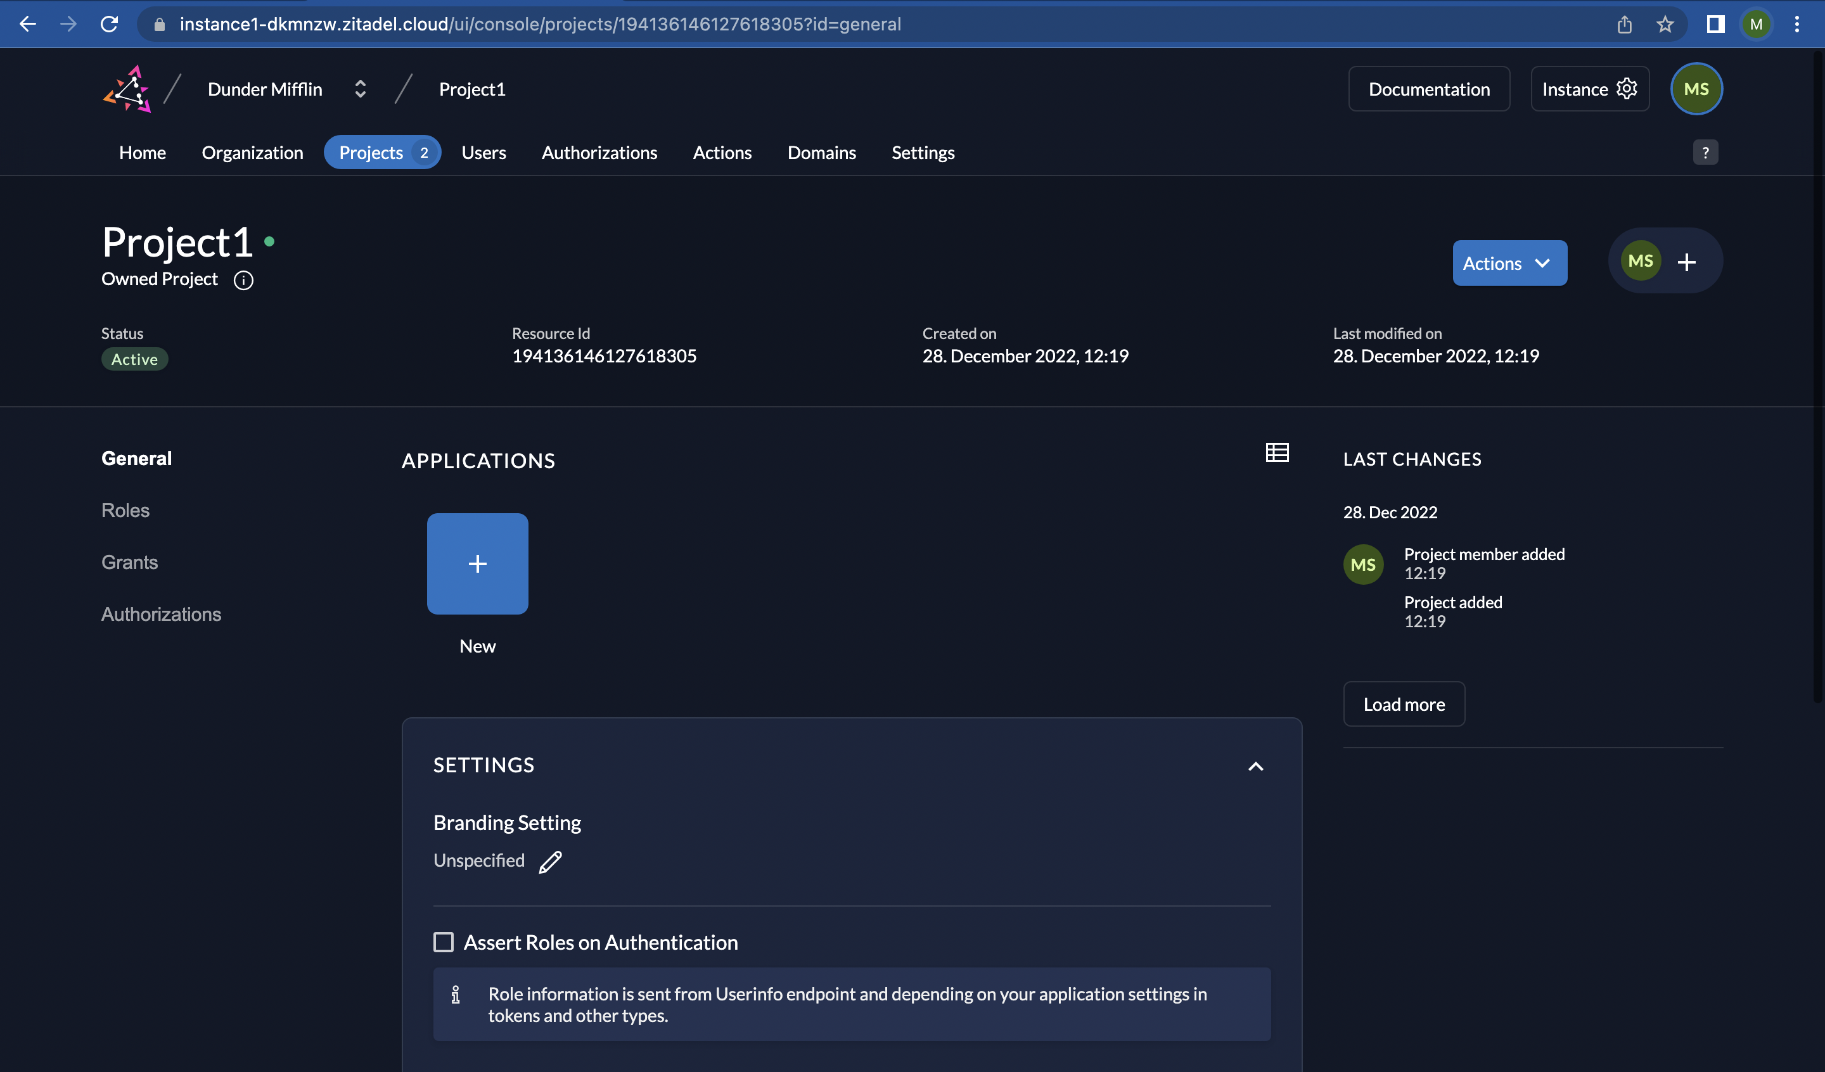Click the Load more button
Screen dimensions: 1825x1072
[x=1404, y=704]
